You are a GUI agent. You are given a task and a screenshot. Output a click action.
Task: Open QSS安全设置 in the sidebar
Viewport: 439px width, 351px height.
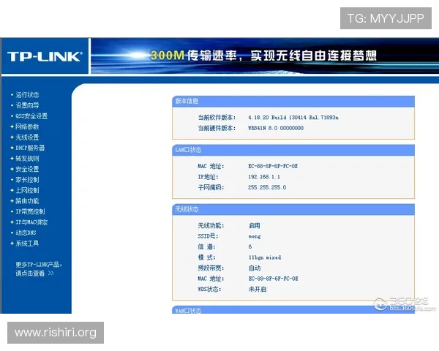click(x=31, y=116)
